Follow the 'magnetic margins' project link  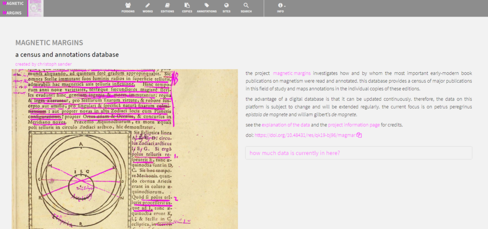pos(292,74)
